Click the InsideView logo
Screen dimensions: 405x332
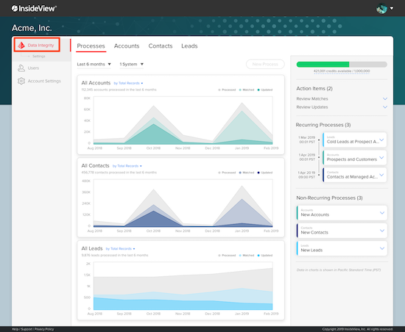[x=34, y=9]
